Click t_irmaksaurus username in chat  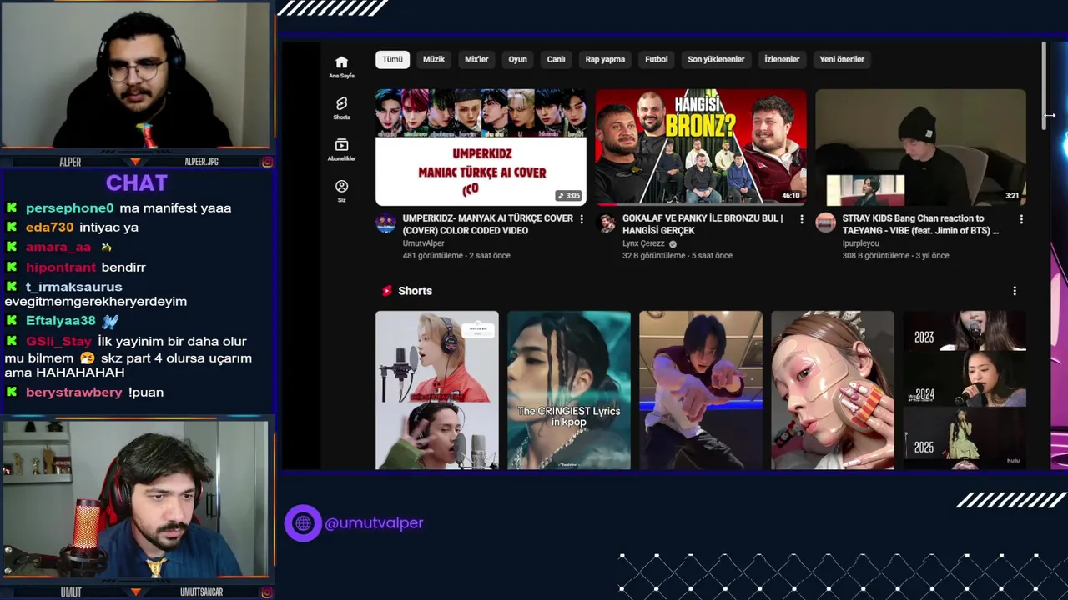(73, 287)
